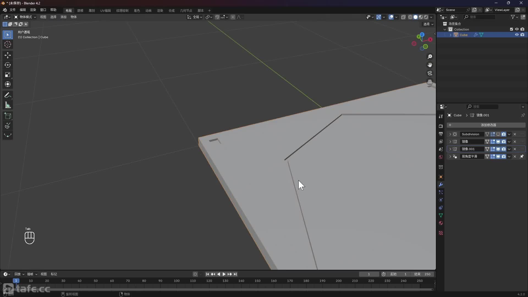Open Output properties tab

pos(441,134)
